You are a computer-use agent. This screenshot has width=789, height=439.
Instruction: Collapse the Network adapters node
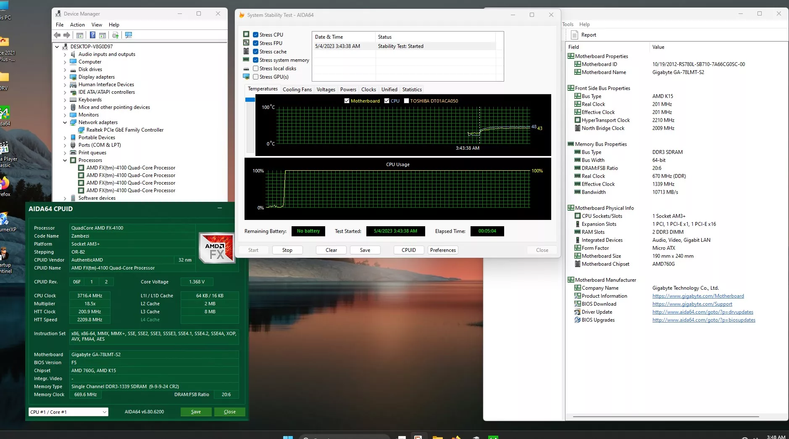point(65,122)
